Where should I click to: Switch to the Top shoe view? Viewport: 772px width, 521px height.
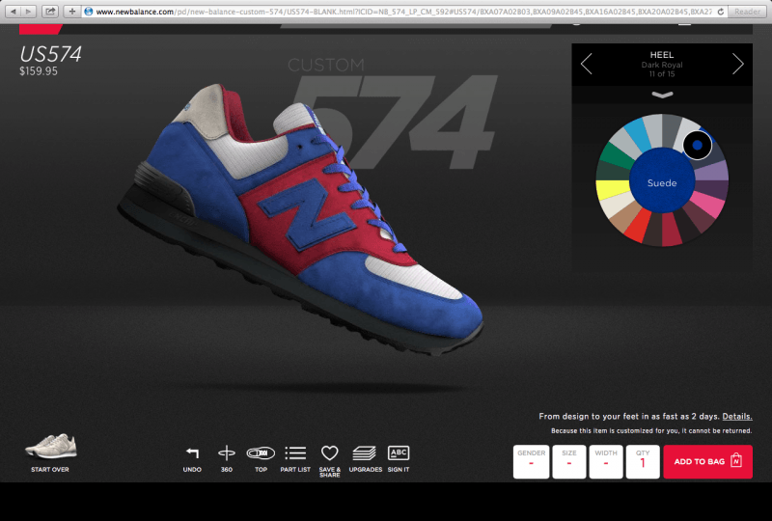261,452
